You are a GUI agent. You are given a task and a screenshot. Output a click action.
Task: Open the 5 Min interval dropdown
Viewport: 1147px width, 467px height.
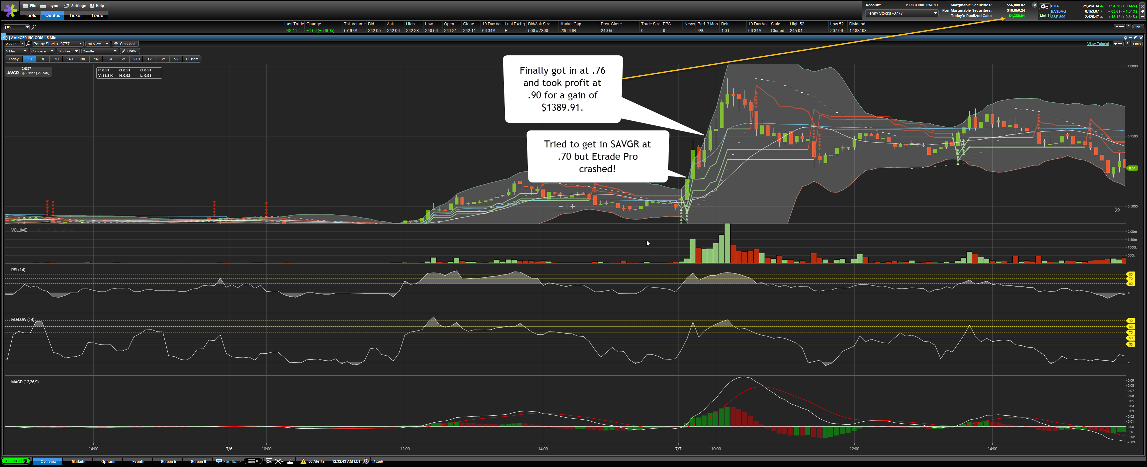tap(16, 51)
